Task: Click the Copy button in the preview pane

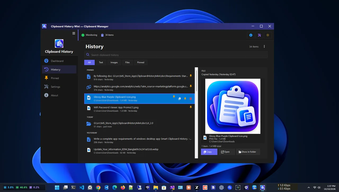Action: pos(209,152)
